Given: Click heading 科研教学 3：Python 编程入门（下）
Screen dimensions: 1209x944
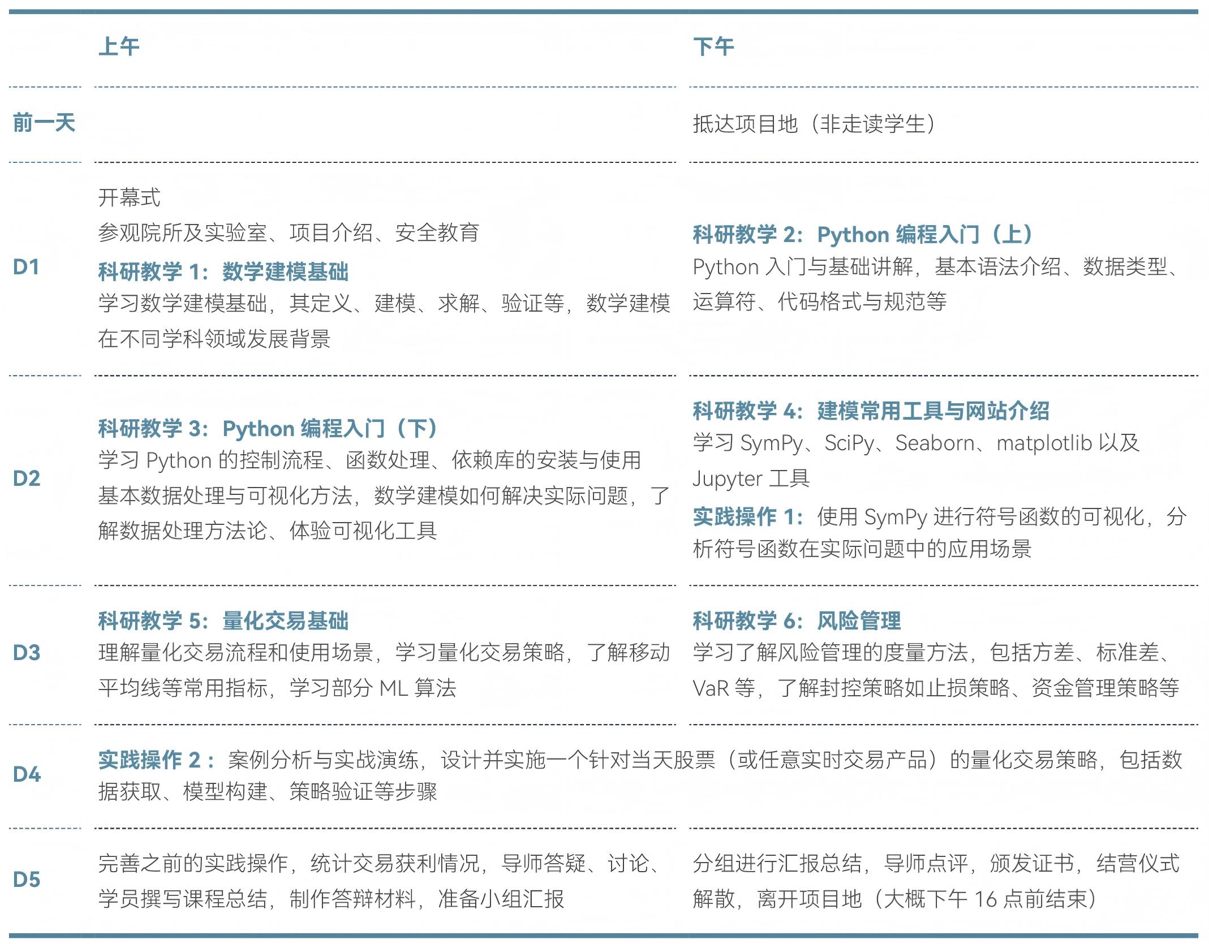Looking at the screenshot, I should (269, 429).
